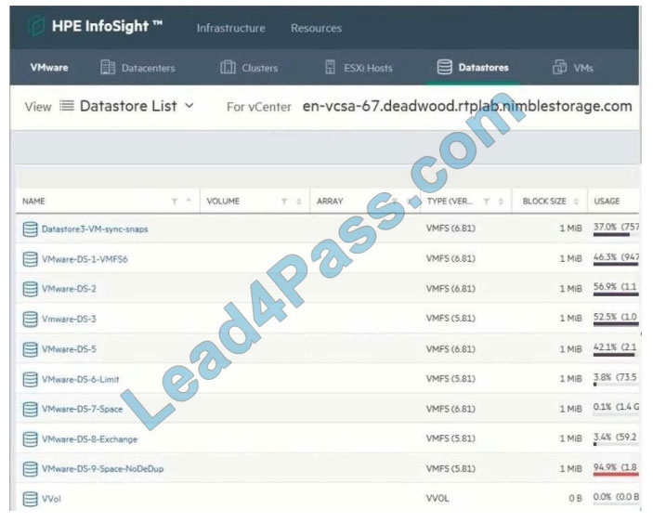This screenshot has width=653, height=523.
Task: Open the VMware-DS-2 datastore link
Action: [69, 289]
